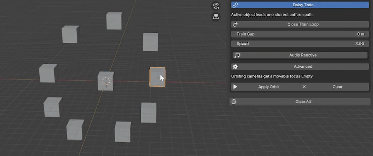Click the play icon on Apply Orbit
The width and height of the screenshot is (373, 156).
[235, 87]
